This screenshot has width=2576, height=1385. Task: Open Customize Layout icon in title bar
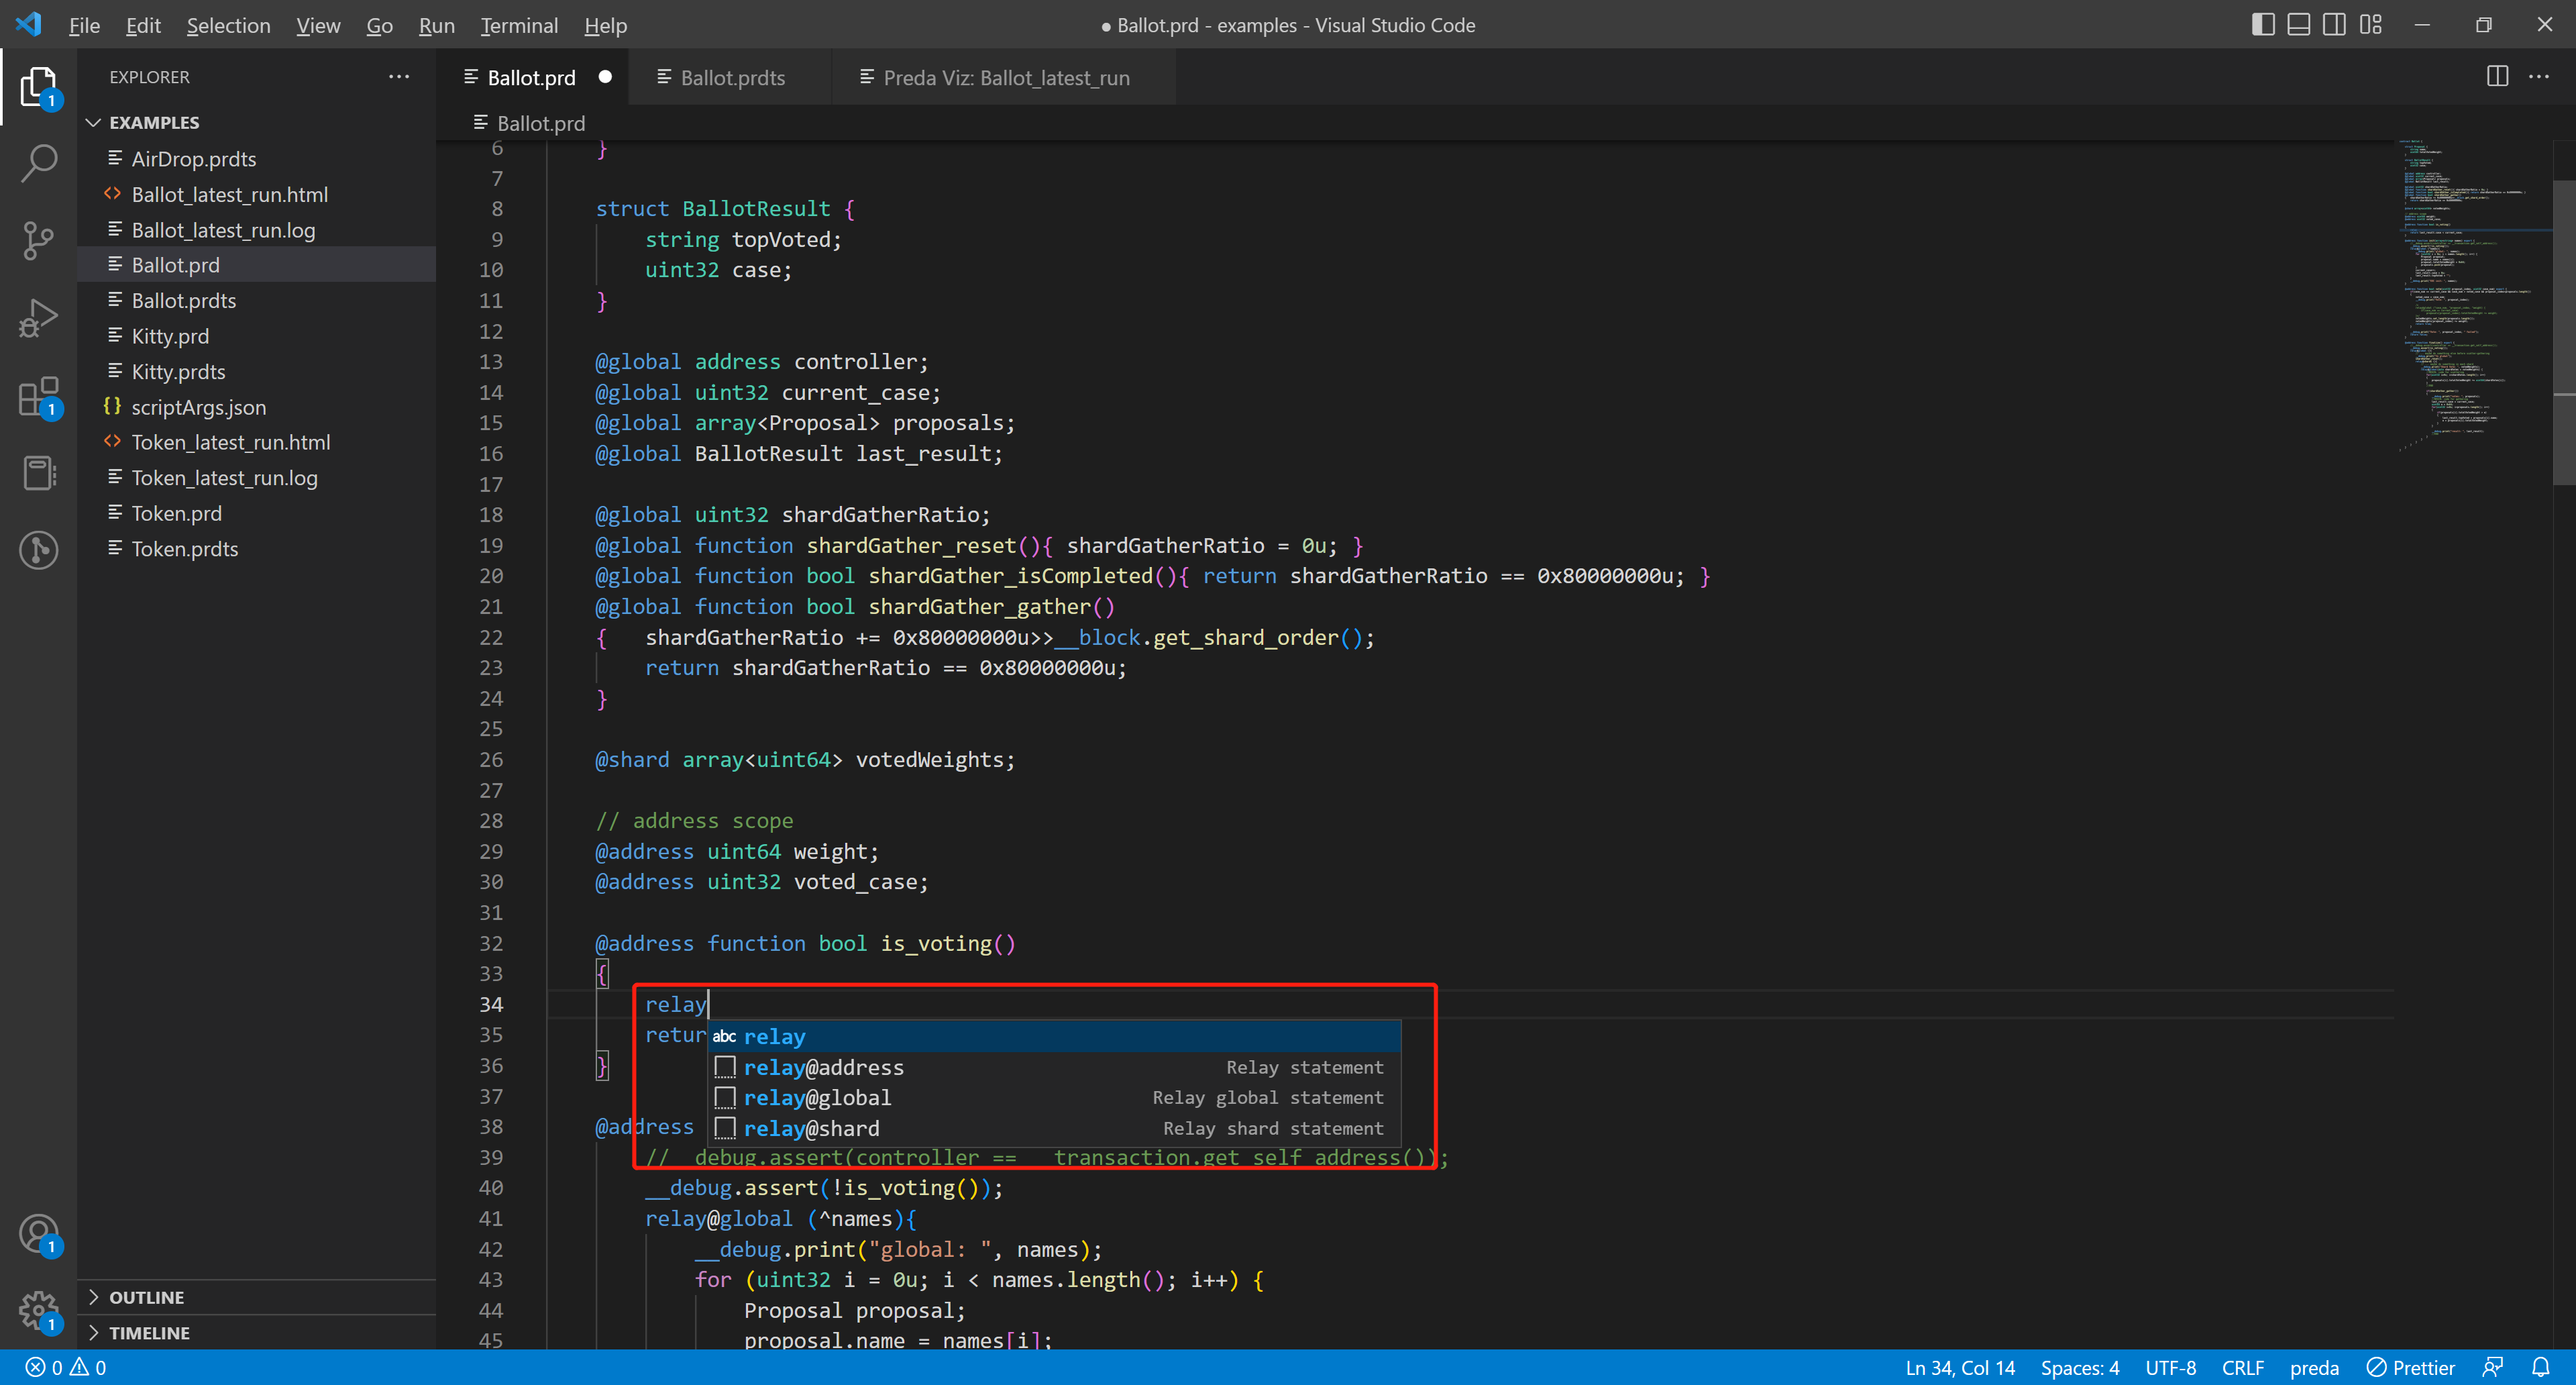point(2371,25)
